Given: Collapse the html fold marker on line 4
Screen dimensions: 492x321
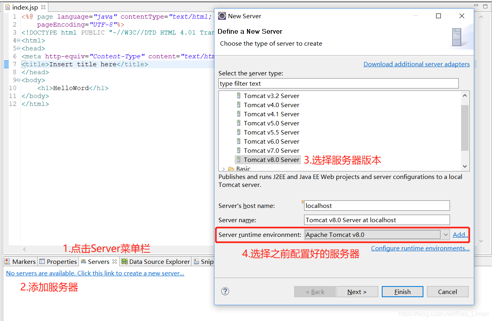Looking at the screenshot, I should [19, 40].
